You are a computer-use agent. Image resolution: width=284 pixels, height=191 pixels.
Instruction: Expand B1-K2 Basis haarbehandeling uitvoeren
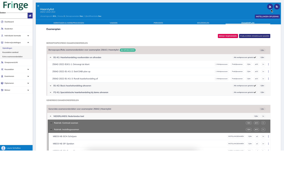50,86
